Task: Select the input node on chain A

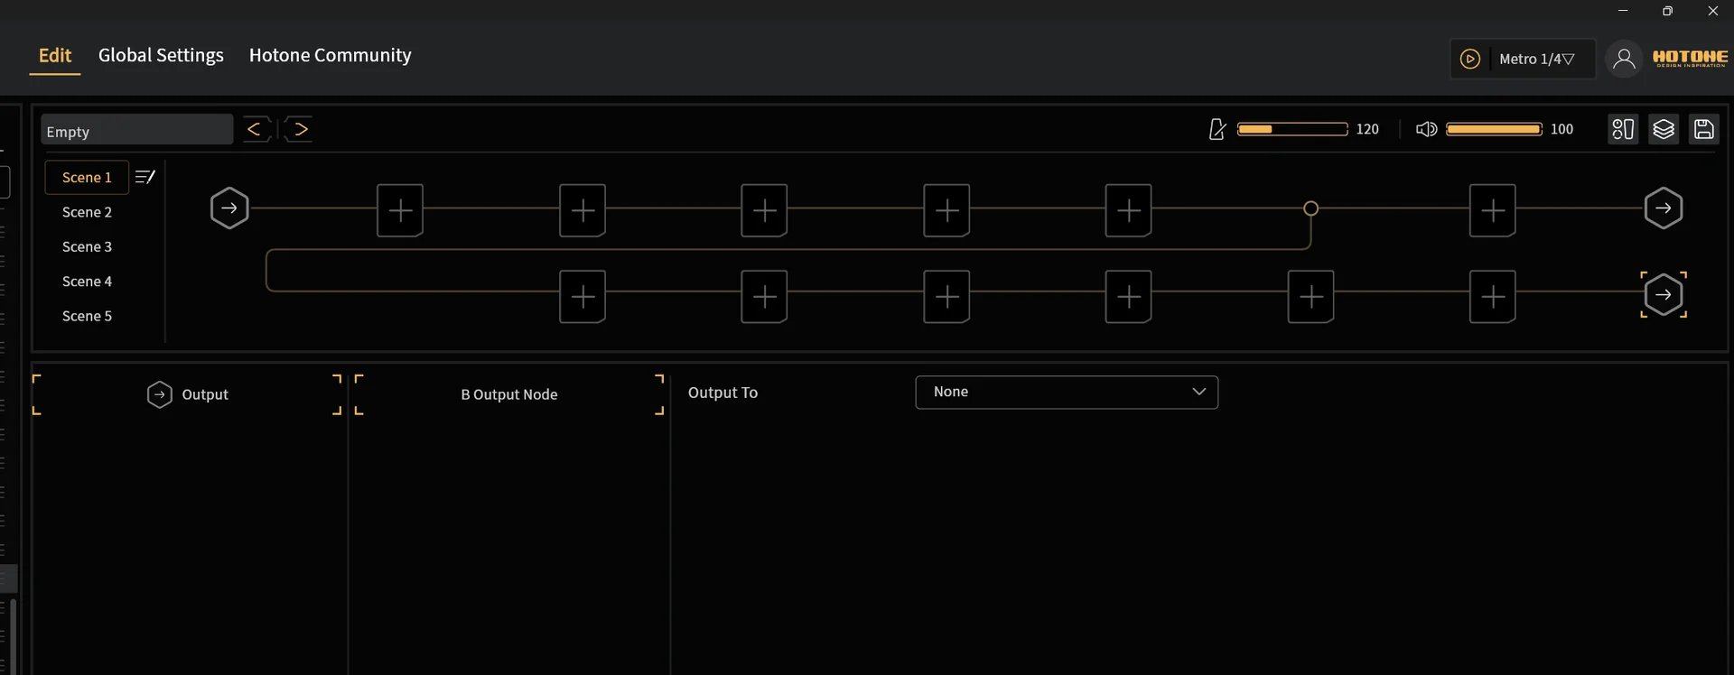Action: click(x=229, y=208)
